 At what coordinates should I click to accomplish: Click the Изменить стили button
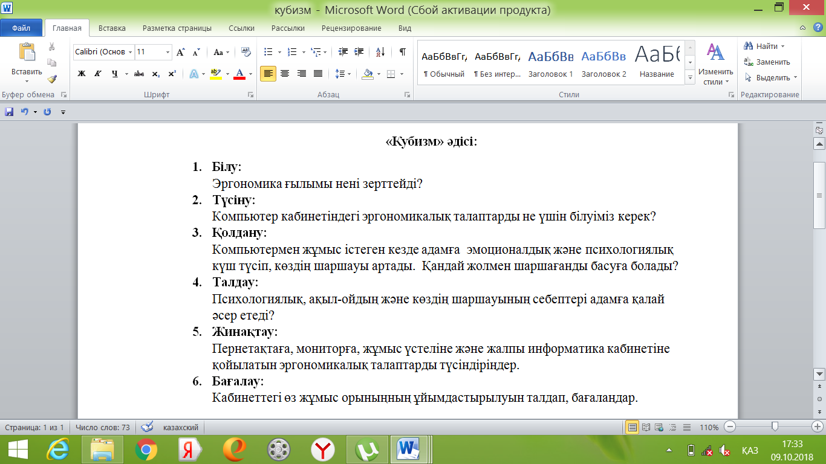715,63
